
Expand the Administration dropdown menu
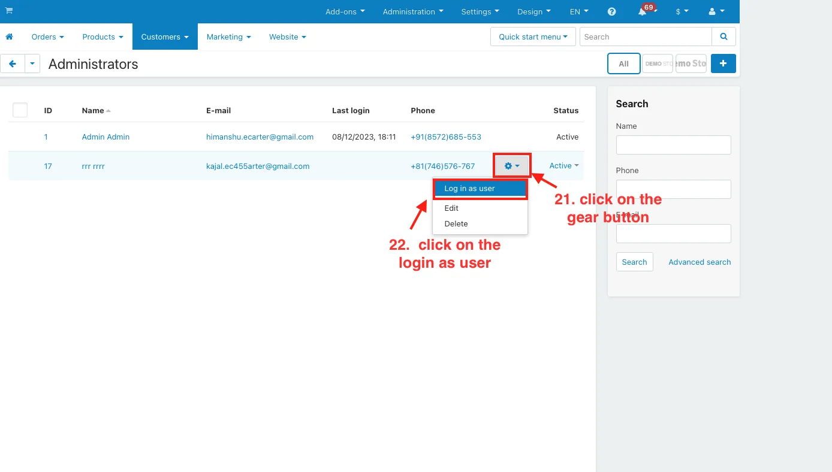point(413,11)
